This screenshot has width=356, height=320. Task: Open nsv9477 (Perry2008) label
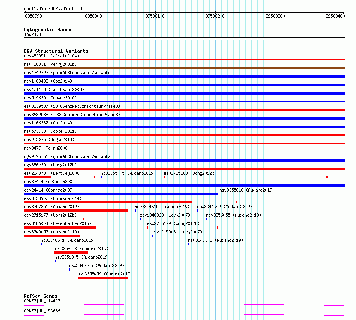(47, 148)
